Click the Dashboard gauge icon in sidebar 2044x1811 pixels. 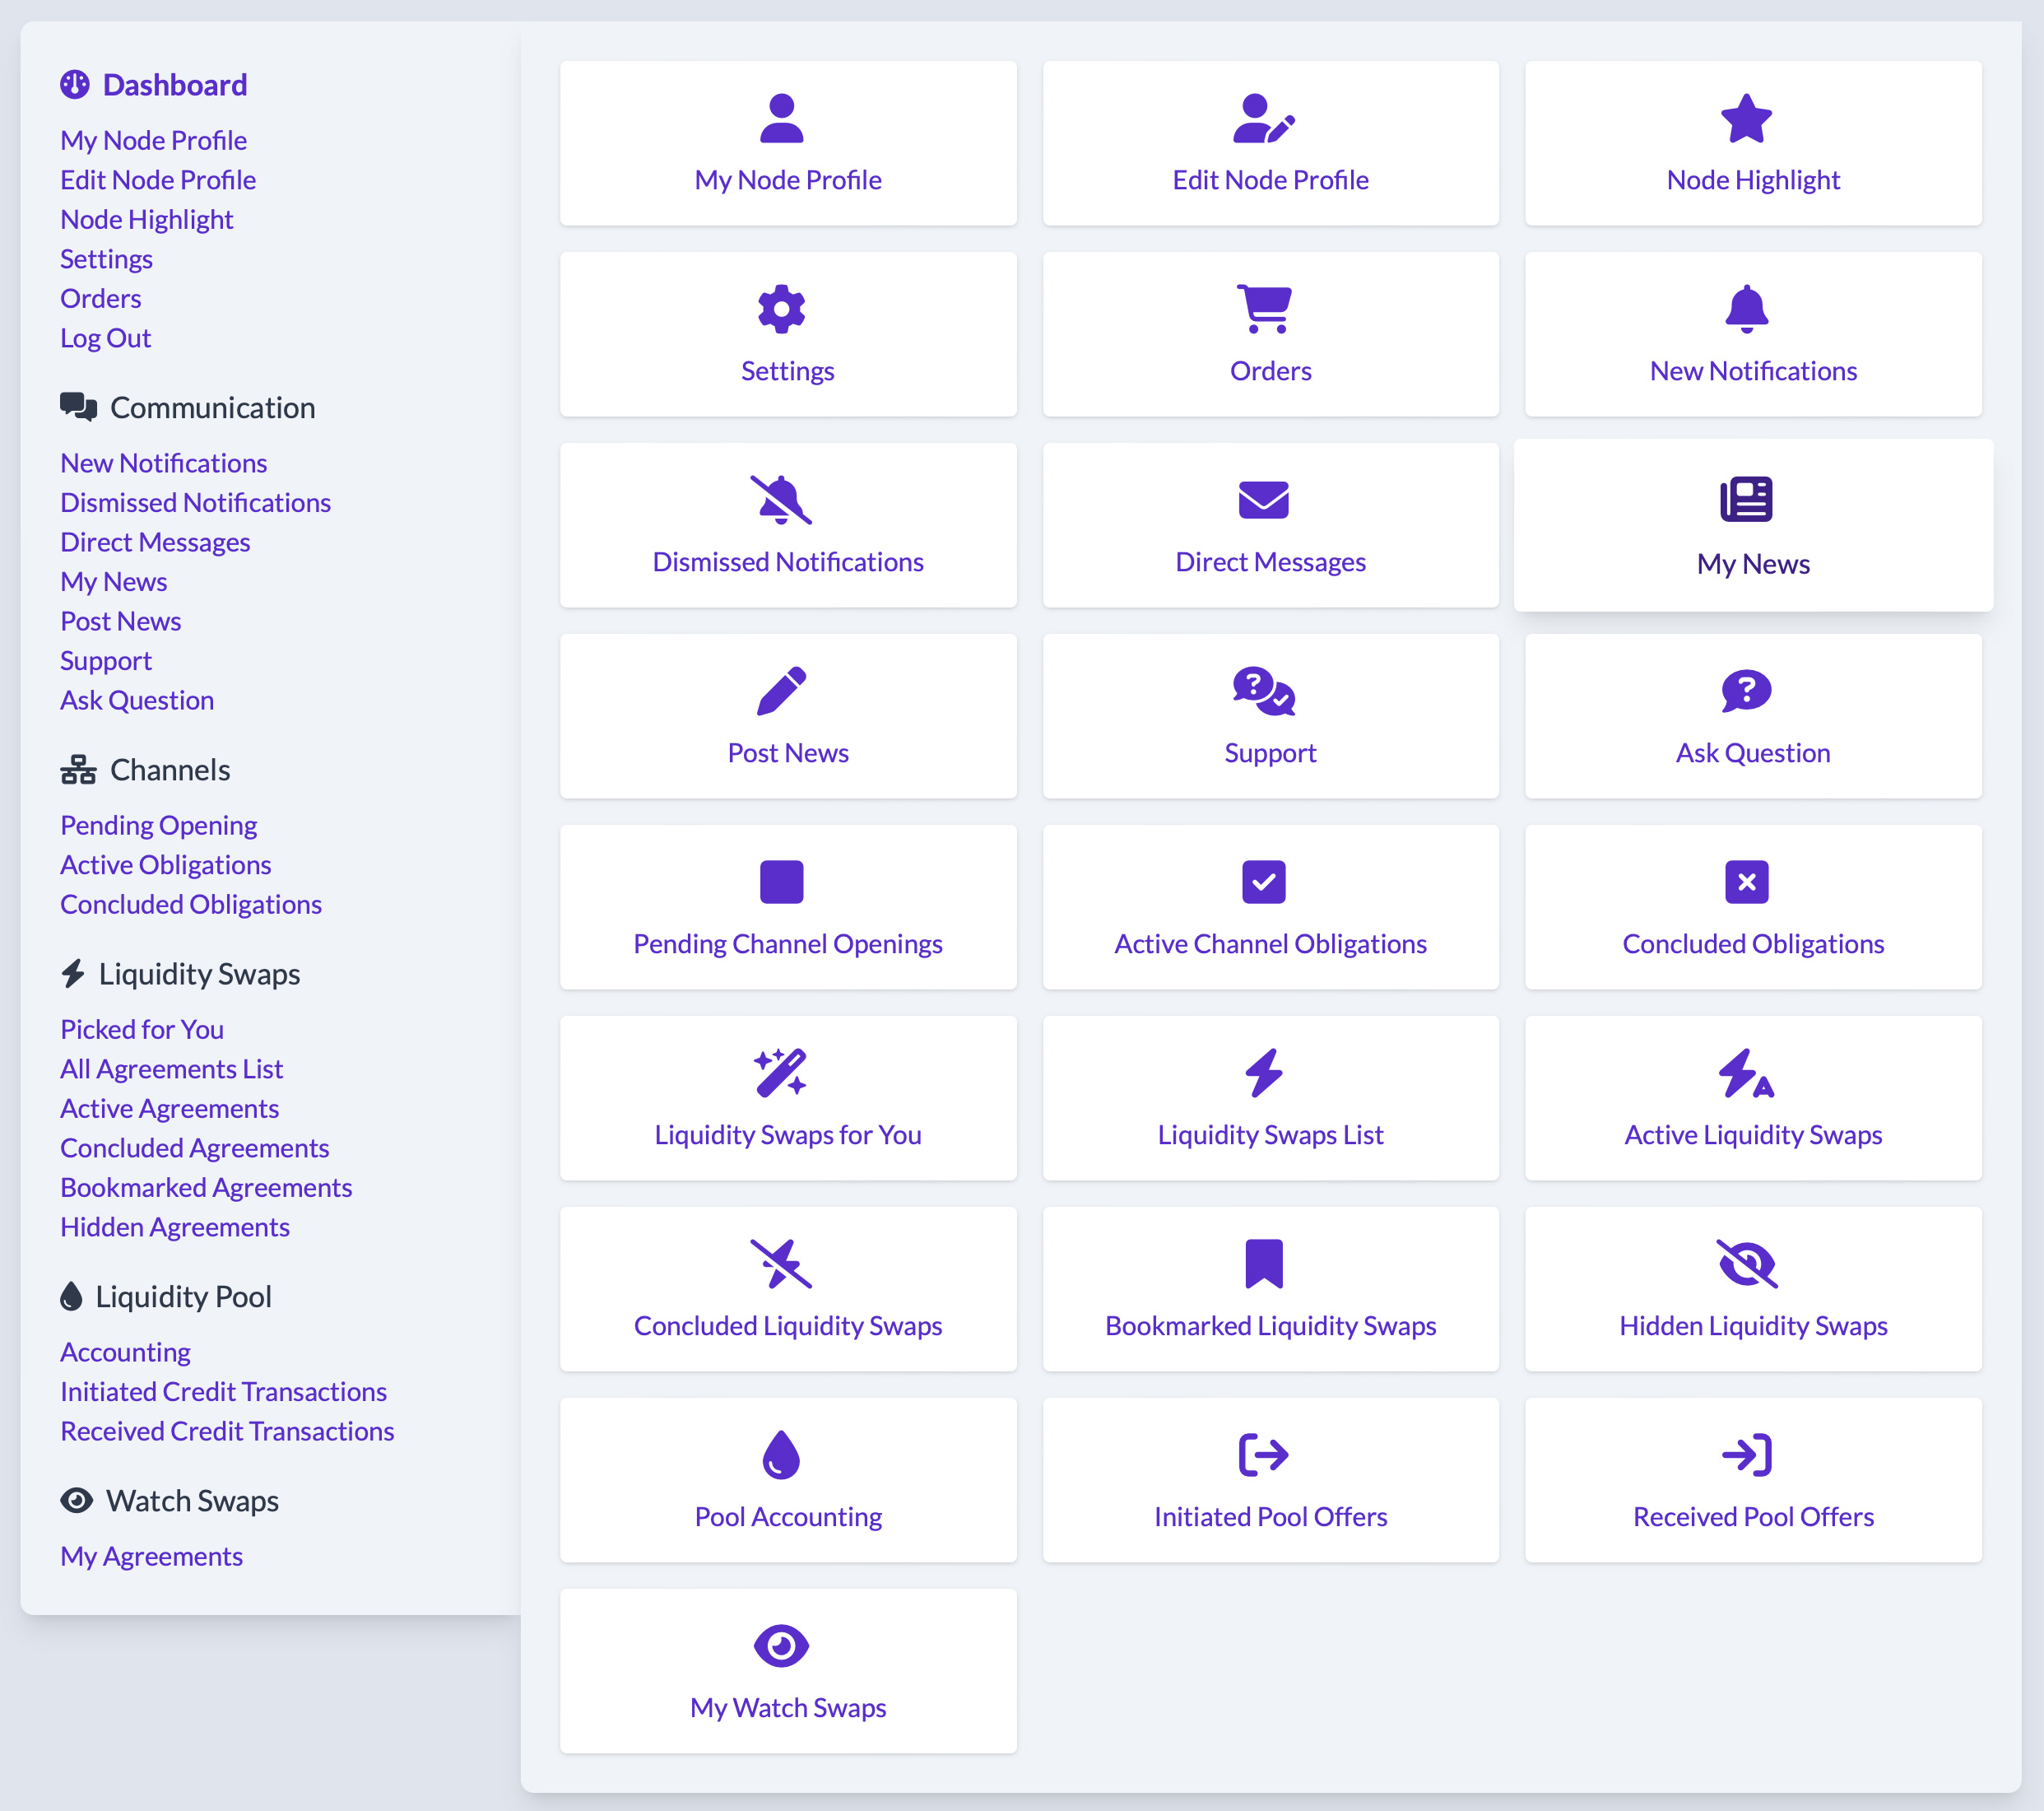coord(74,85)
